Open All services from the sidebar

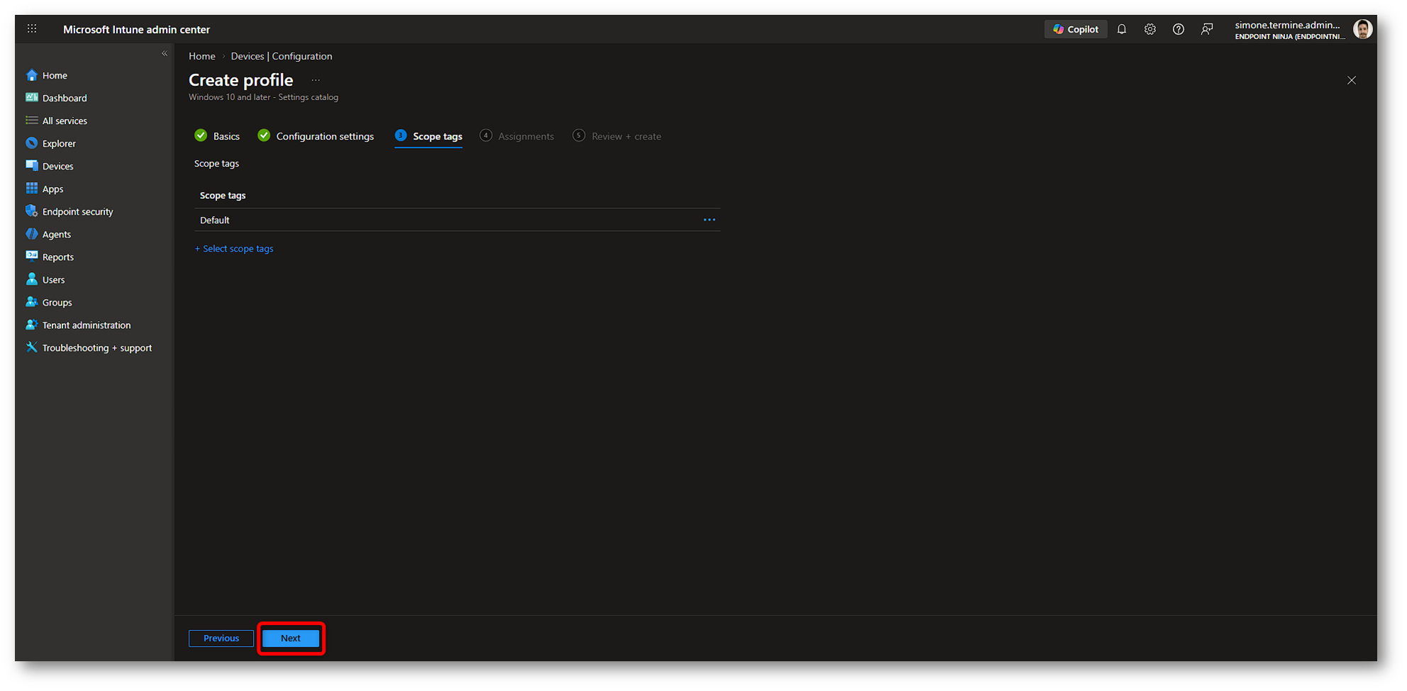(65, 121)
